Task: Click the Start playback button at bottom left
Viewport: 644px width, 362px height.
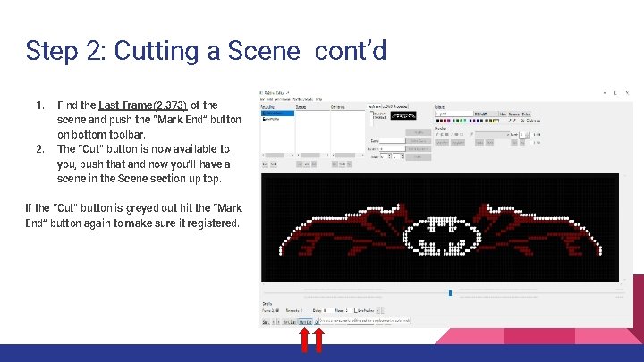Action: 267,322
